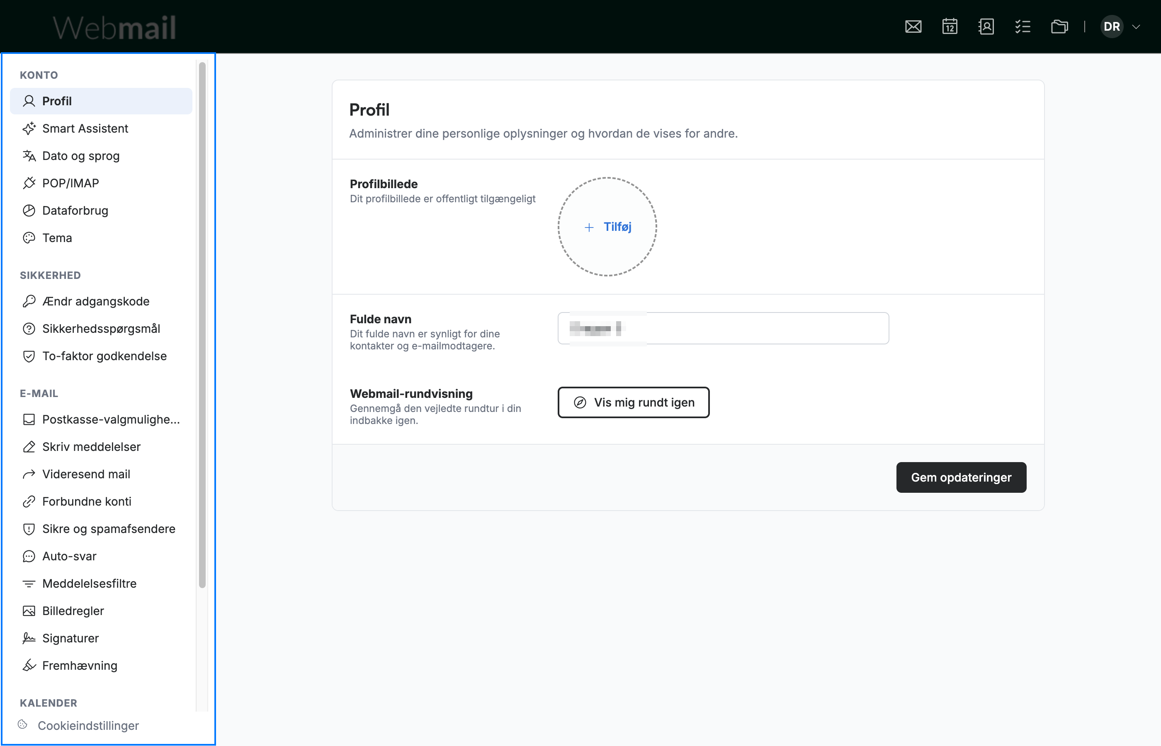Click Gem opdateringer button

(x=961, y=477)
